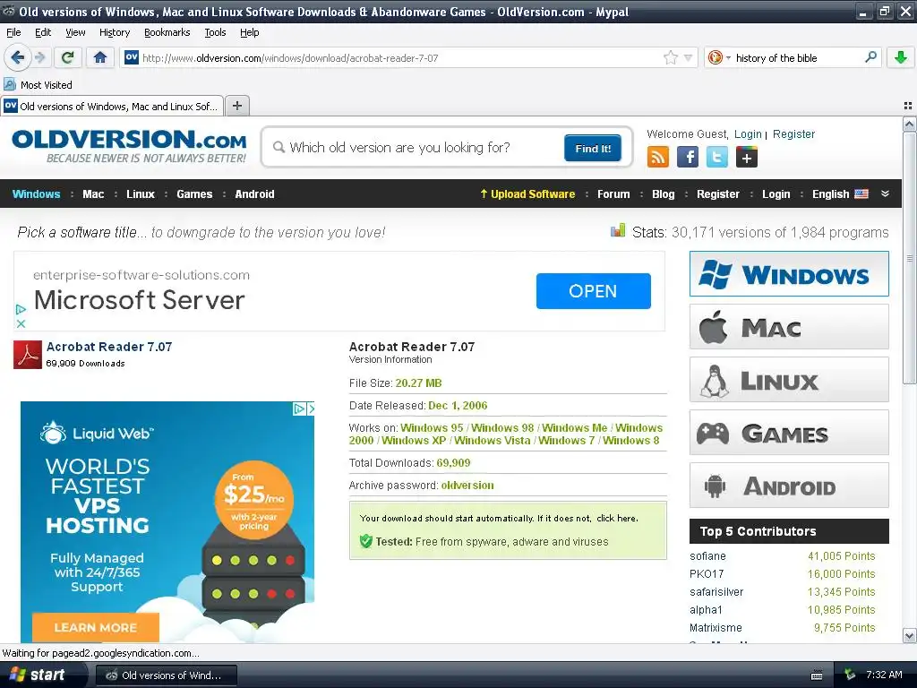The image size is (917, 688).
Task: Open the Edit menu
Action: tap(43, 32)
